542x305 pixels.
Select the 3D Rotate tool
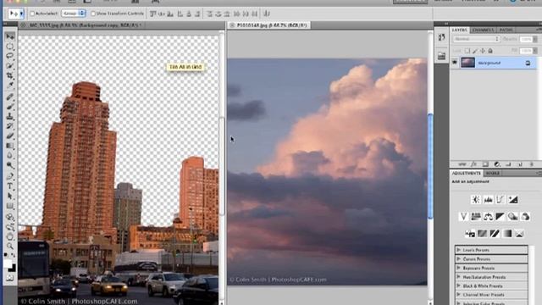[x=10, y=218]
